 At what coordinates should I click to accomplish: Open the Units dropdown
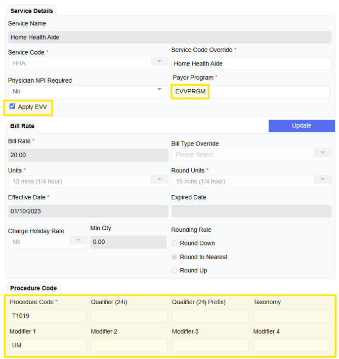click(88, 182)
